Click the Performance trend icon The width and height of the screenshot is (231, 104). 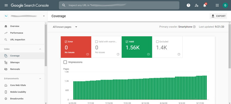point(6,33)
